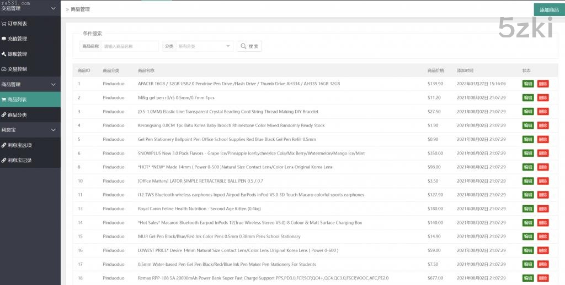Focus the 商品名称 search input field
This screenshot has height=285, width=565.
130,46
